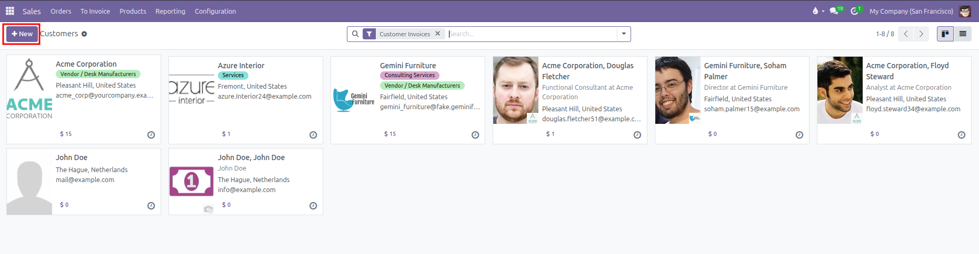The width and height of the screenshot is (979, 254).
Task: Click $ 1 amount on Azure Interior card
Action: click(226, 134)
